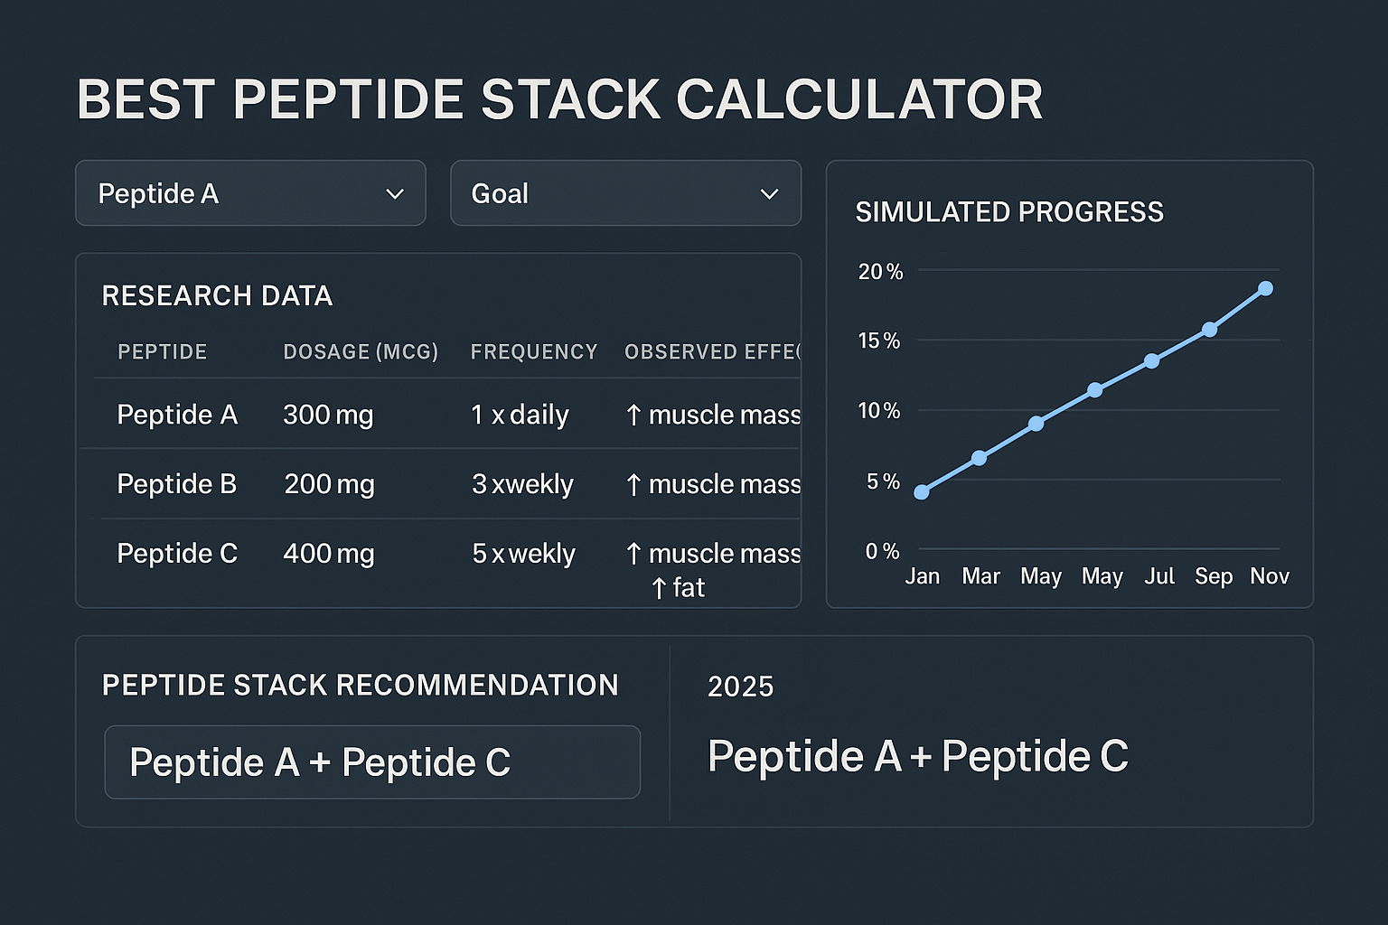Open the Peptide A dropdown
Screen dimensions: 1388x925
tap(250, 193)
